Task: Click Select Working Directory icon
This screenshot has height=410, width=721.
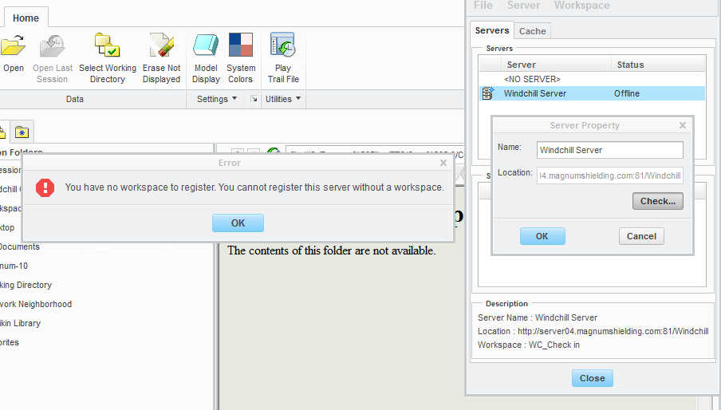Action: (107, 45)
